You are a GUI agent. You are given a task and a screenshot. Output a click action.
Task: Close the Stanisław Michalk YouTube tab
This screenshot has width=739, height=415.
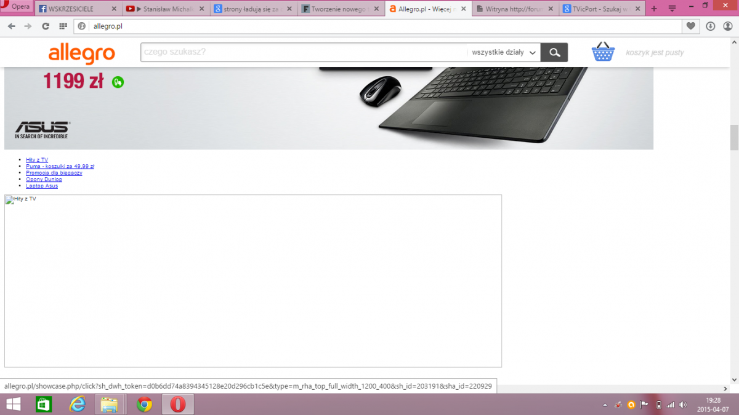[x=201, y=9]
